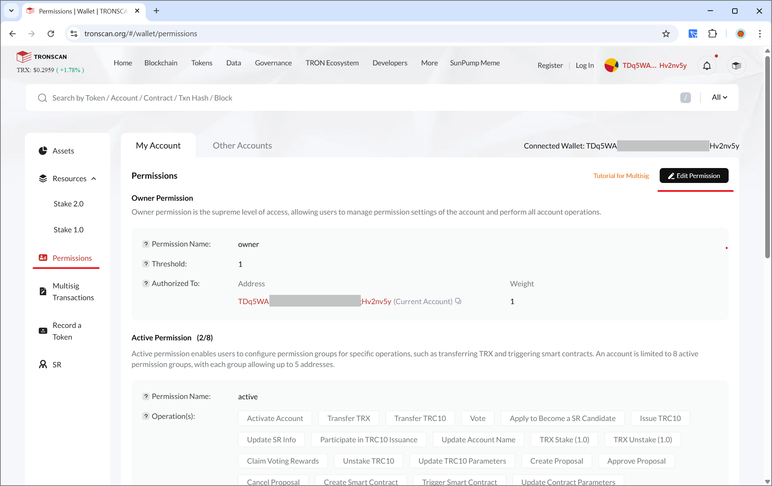
Task: Click the Multisig Transactions document icon
Action: click(43, 291)
